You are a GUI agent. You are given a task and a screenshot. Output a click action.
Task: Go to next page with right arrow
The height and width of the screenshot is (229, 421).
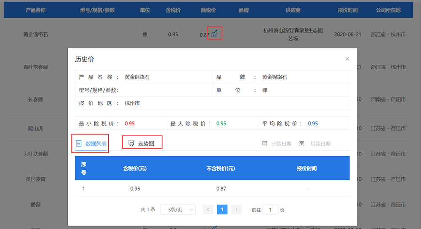tap(236, 210)
